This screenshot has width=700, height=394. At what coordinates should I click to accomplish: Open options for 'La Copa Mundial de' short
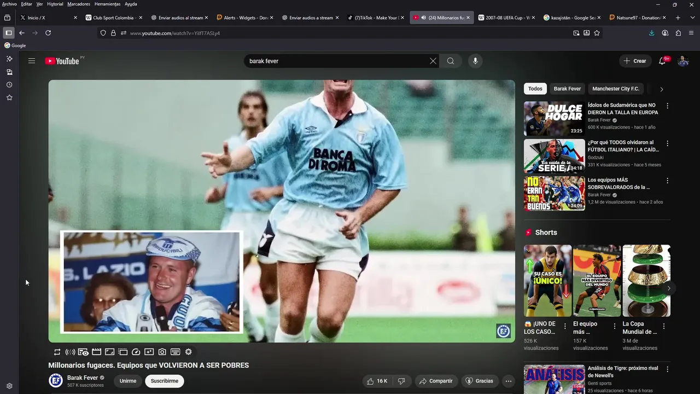pos(664,326)
